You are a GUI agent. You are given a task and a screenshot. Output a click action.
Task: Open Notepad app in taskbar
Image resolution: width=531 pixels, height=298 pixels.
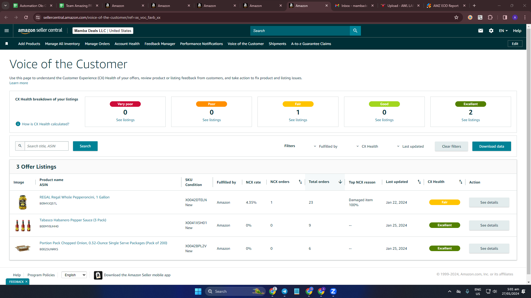[x=297, y=291]
